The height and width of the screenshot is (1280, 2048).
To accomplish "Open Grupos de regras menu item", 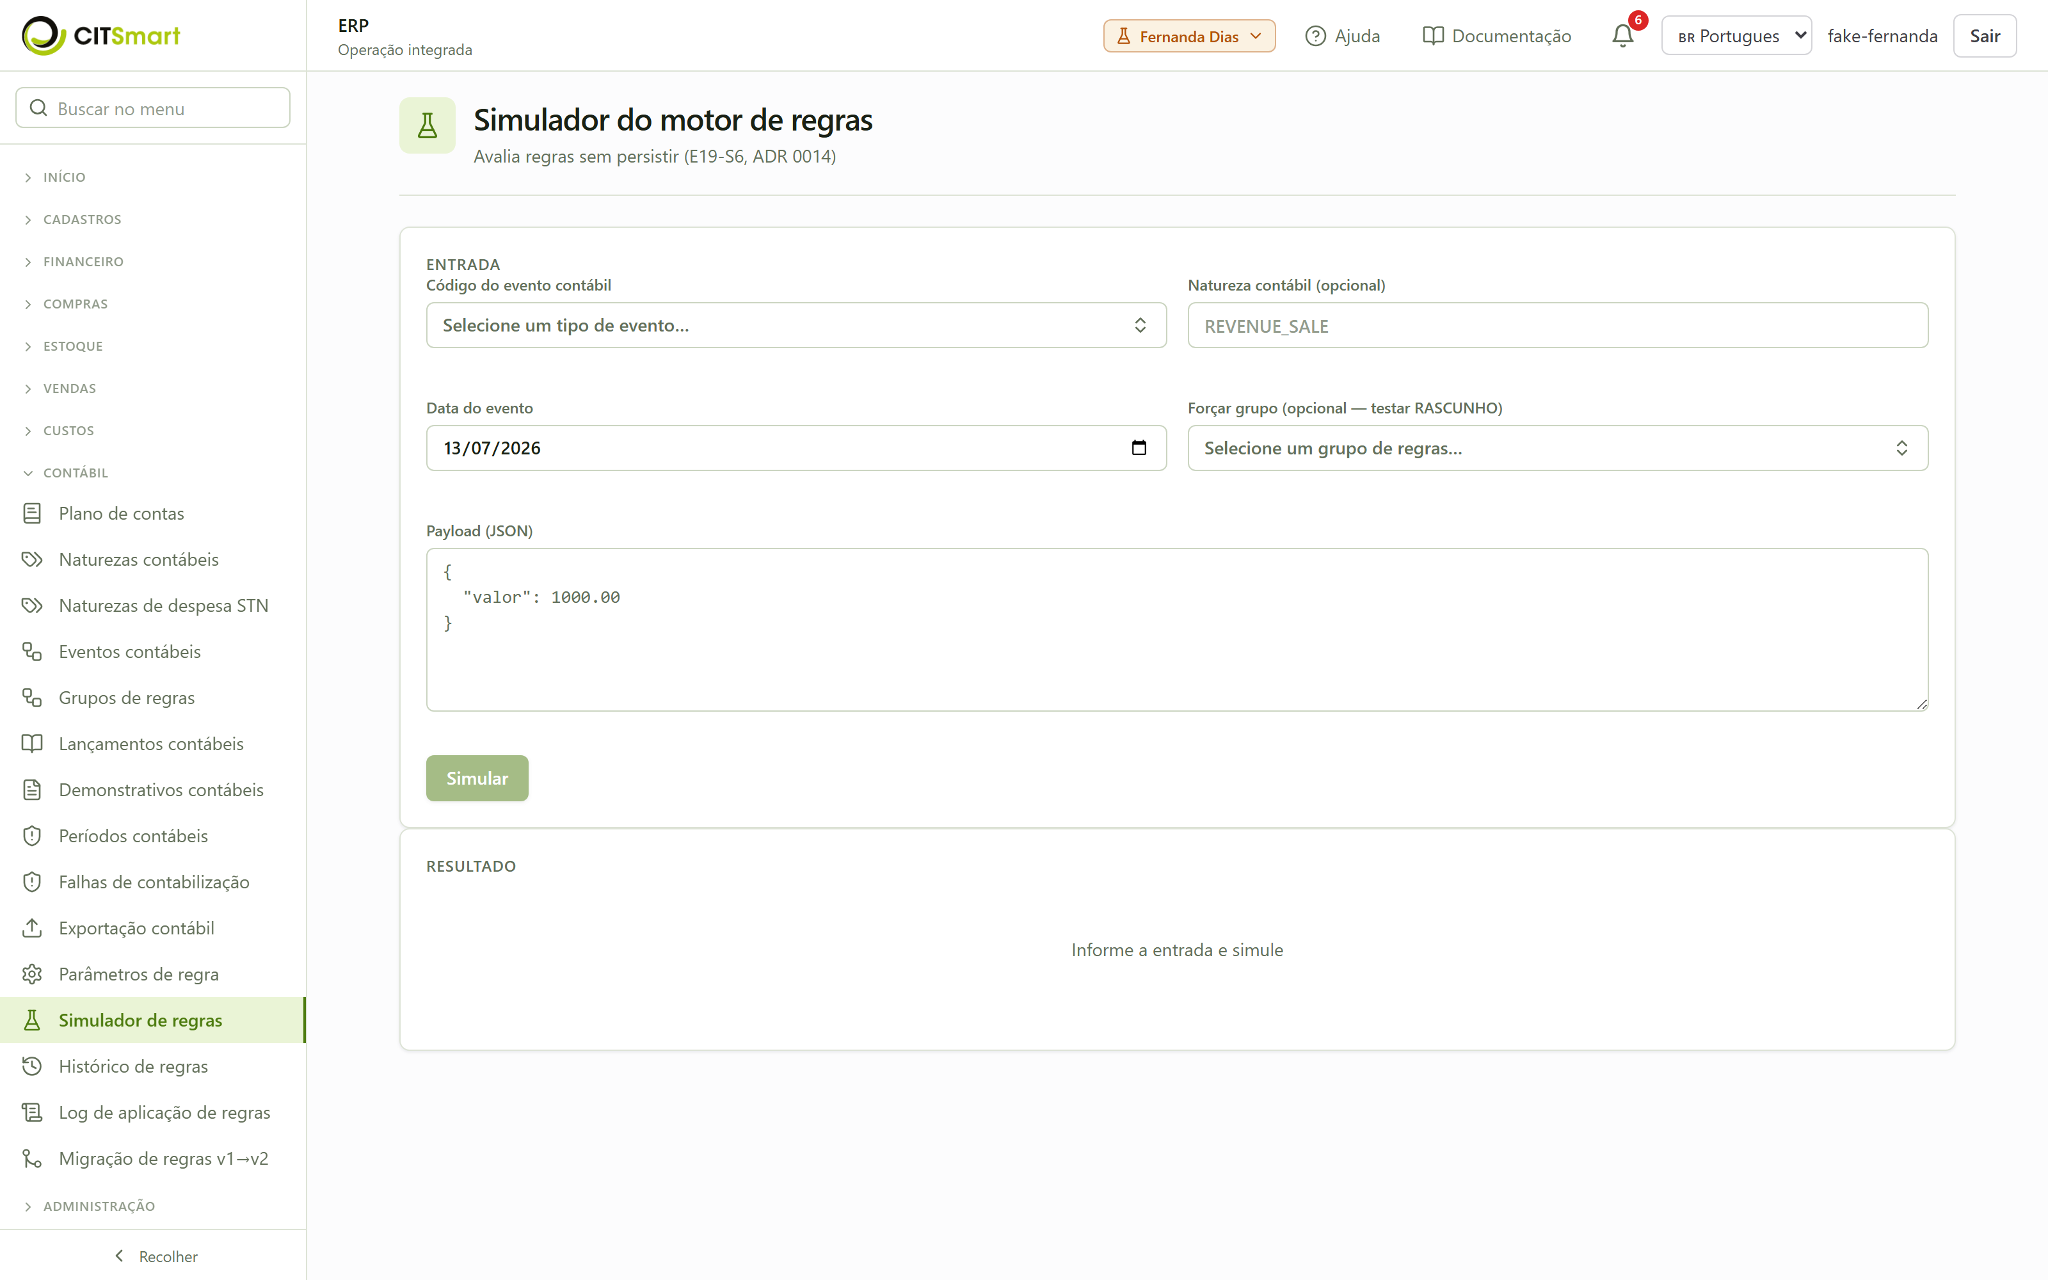I will [x=153, y=698].
